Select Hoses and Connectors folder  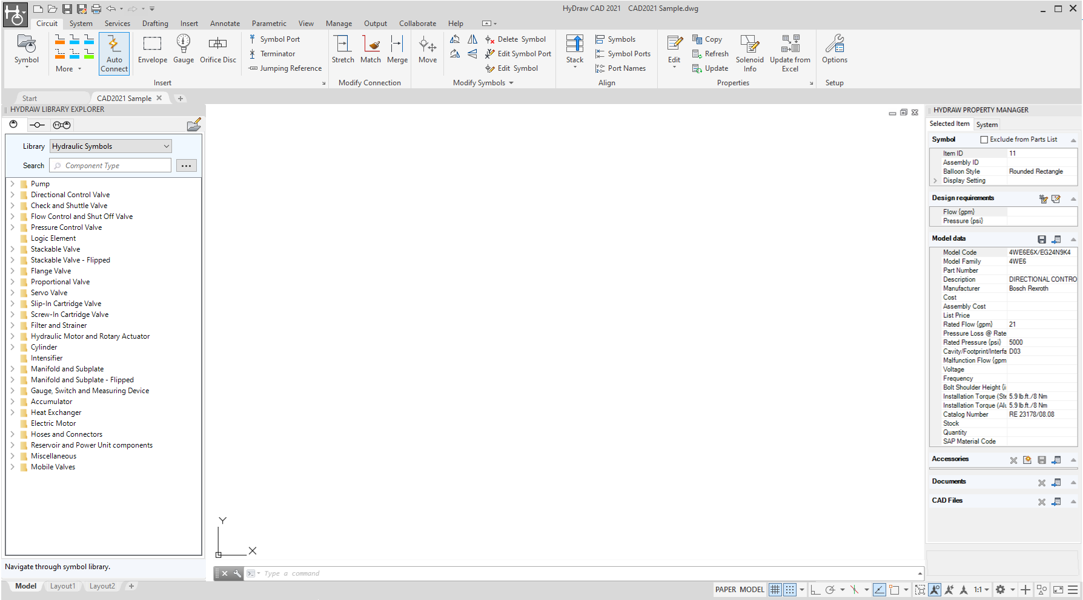(67, 434)
